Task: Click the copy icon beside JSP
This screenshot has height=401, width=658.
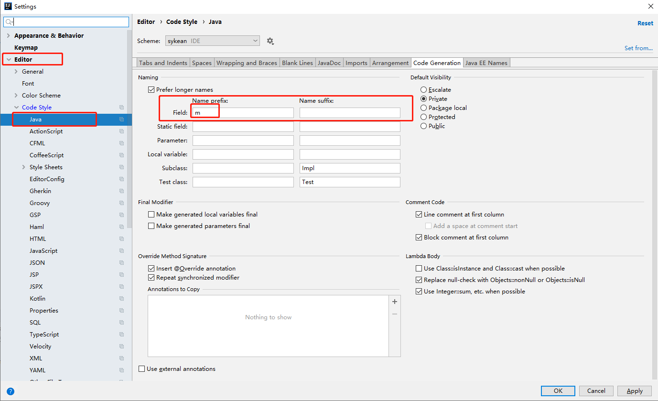Action: pyautogui.click(x=121, y=275)
